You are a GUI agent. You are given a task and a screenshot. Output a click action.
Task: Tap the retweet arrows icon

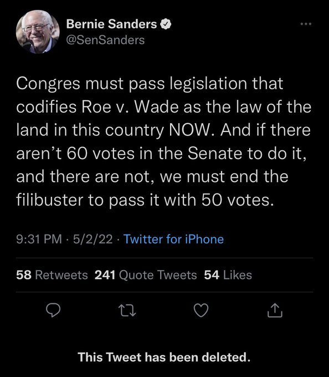(x=127, y=310)
